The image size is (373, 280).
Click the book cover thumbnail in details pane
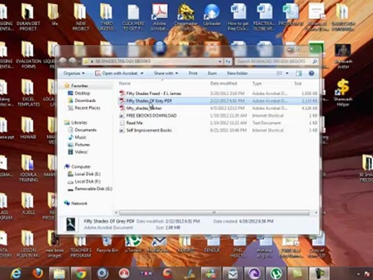(x=71, y=224)
